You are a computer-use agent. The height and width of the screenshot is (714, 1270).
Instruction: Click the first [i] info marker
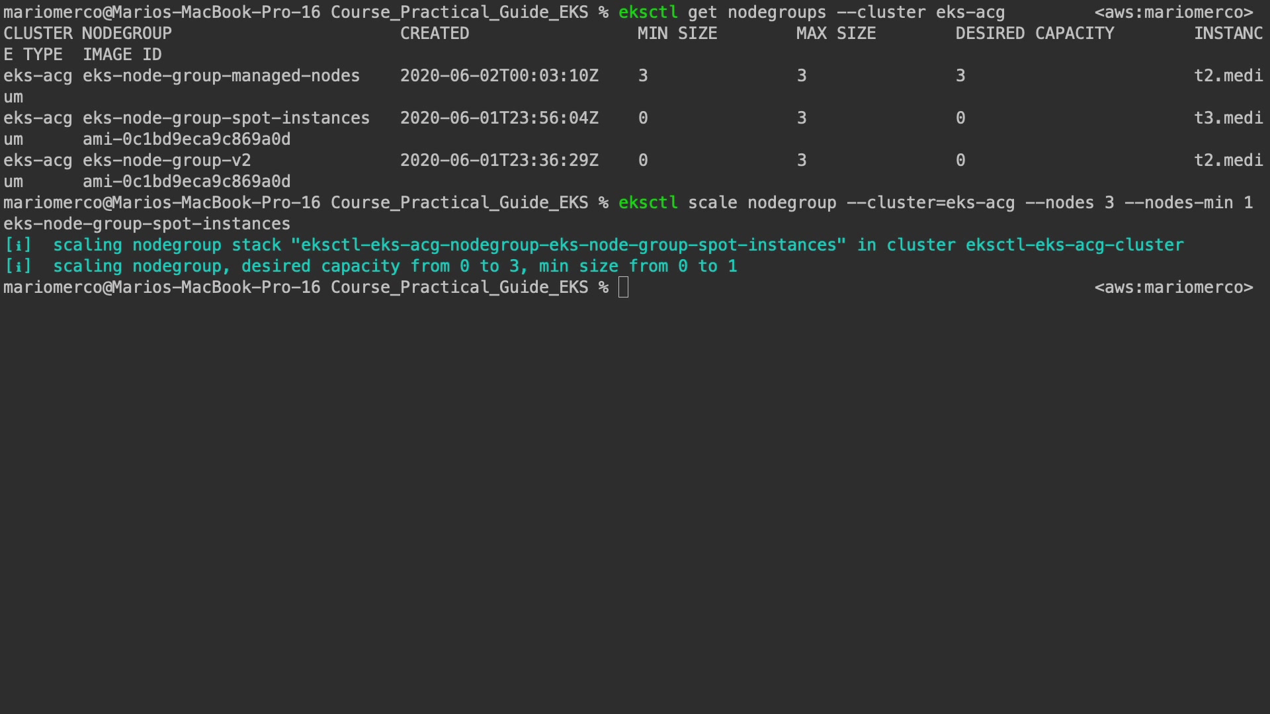coord(18,245)
